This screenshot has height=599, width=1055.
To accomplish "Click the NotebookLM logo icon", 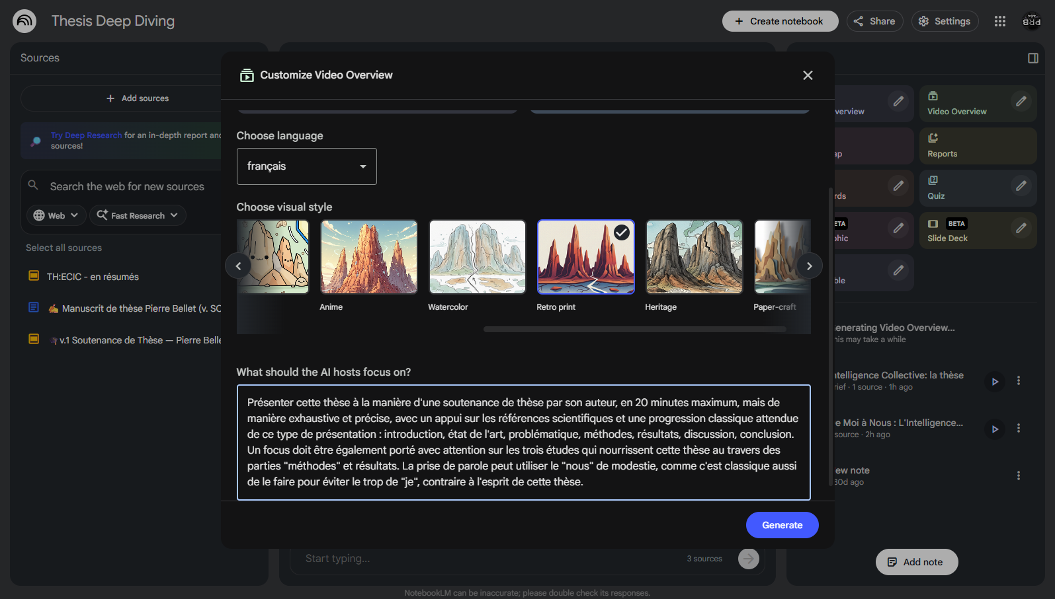I will click(x=24, y=21).
